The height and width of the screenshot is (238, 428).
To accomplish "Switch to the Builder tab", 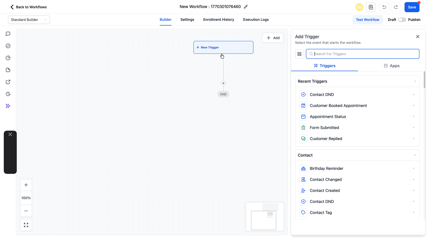I will coord(166,20).
